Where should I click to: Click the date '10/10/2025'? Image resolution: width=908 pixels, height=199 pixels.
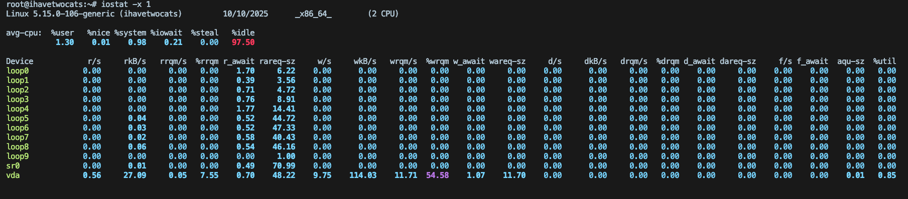[x=245, y=14]
